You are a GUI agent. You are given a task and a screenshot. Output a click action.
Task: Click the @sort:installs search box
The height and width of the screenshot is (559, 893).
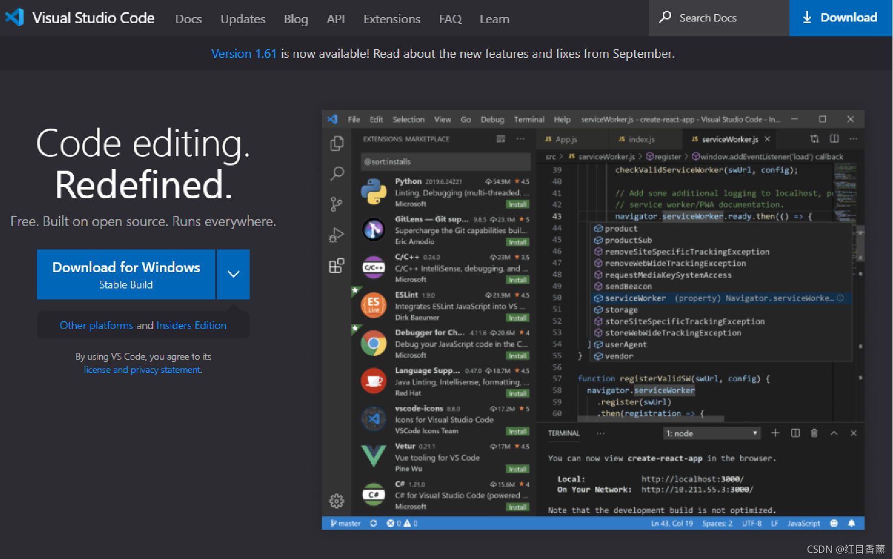(445, 161)
